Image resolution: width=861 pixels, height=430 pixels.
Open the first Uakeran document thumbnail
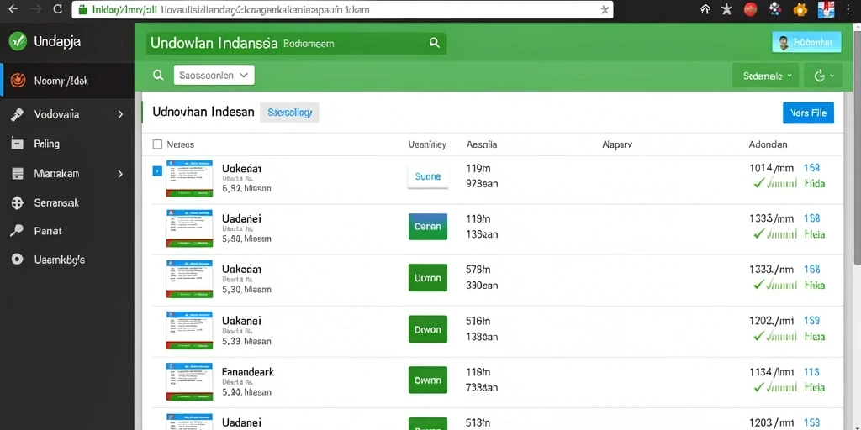(189, 179)
